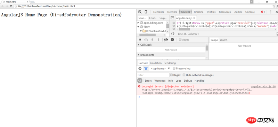Switch to the Watch pane tab

pyautogui.click(x=223, y=40)
